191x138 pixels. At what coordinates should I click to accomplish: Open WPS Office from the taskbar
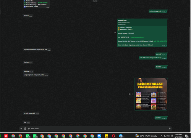click(x=6, y=136)
